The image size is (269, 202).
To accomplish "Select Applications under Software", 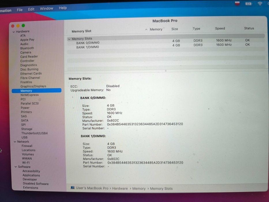I will pyautogui.click(x=31, y=175).
